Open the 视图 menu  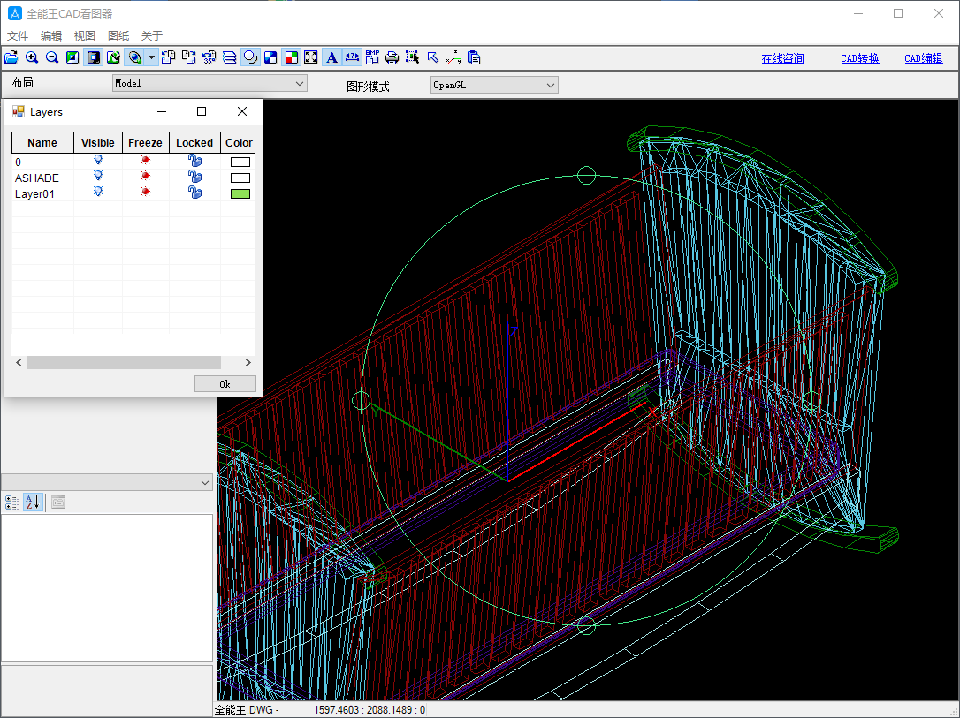coord(85,36)
